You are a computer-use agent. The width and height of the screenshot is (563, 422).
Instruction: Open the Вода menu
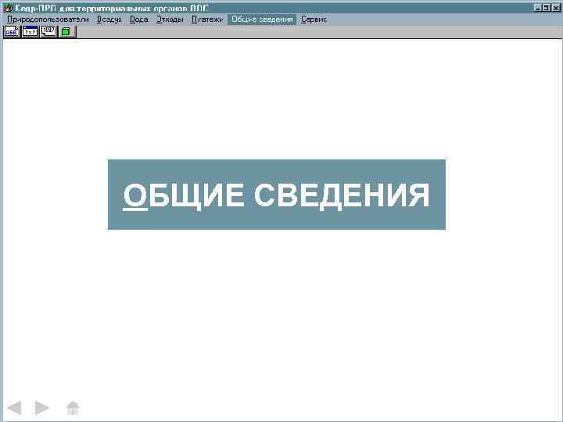tap(139, 20)
